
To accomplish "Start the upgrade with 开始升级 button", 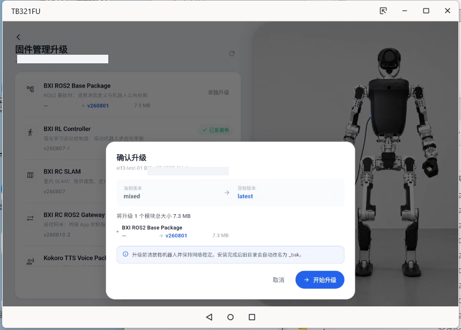I will [x=320, y=280].
